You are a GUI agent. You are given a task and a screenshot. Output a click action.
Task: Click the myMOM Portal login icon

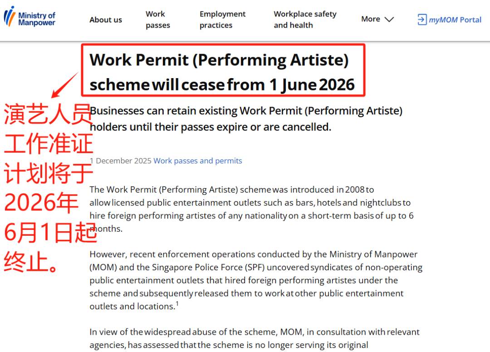tap(422, 20)
